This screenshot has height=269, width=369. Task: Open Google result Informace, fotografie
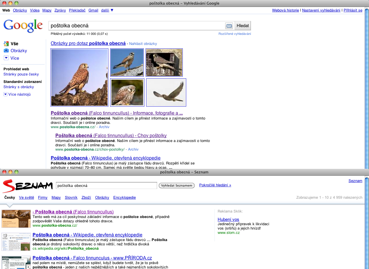(x=117, y=113)
